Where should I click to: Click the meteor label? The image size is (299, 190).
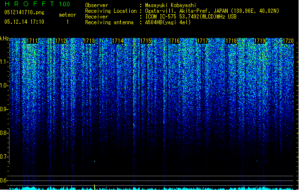click(x=68, y=15)
